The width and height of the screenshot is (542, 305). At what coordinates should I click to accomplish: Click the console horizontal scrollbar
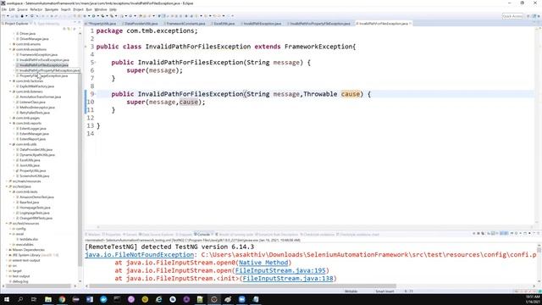click(x=242, y=286)
